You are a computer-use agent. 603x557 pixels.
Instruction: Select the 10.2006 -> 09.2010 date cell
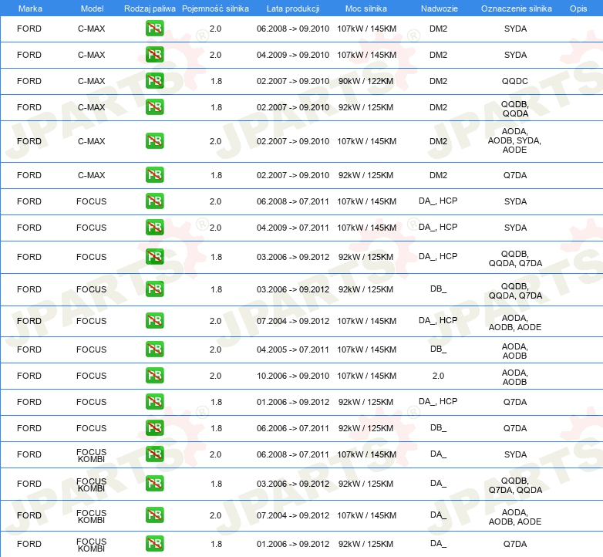coord(293,376)
